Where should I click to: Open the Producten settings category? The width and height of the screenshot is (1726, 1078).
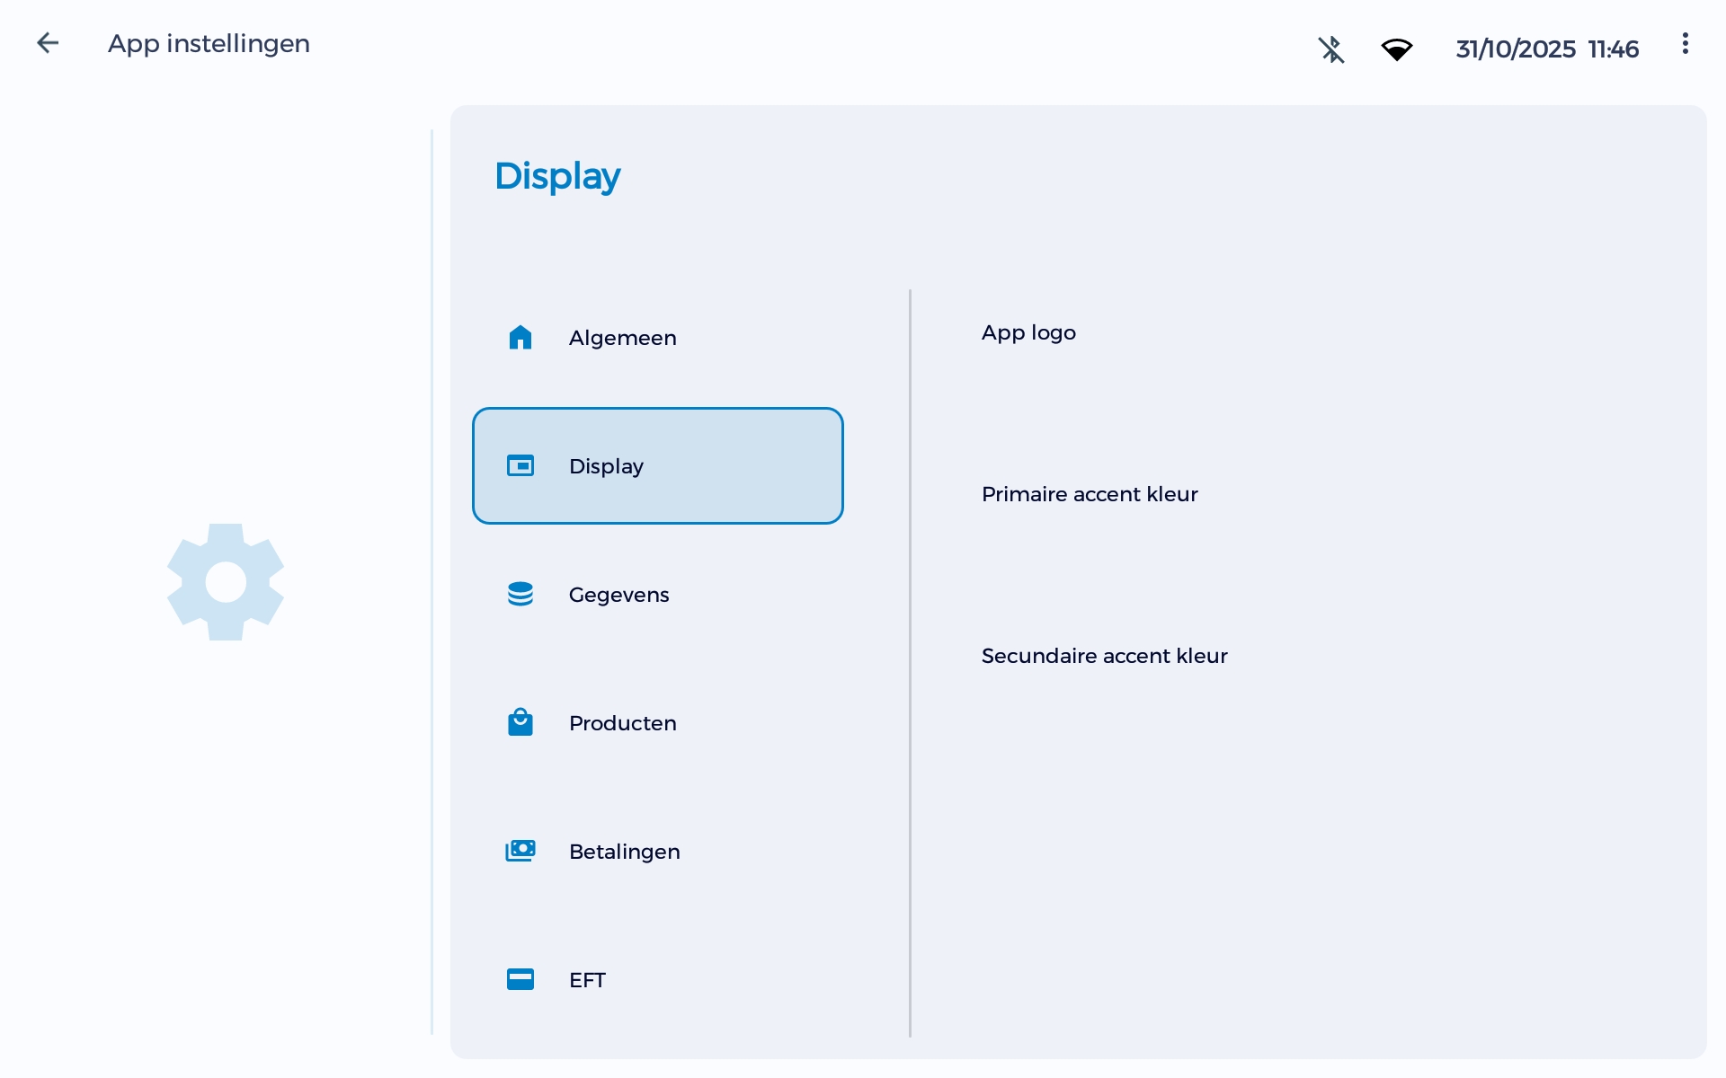622,723
